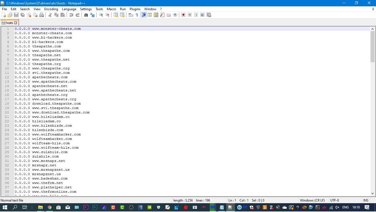Close document via X beside menu bar

(x=373, y=9)
